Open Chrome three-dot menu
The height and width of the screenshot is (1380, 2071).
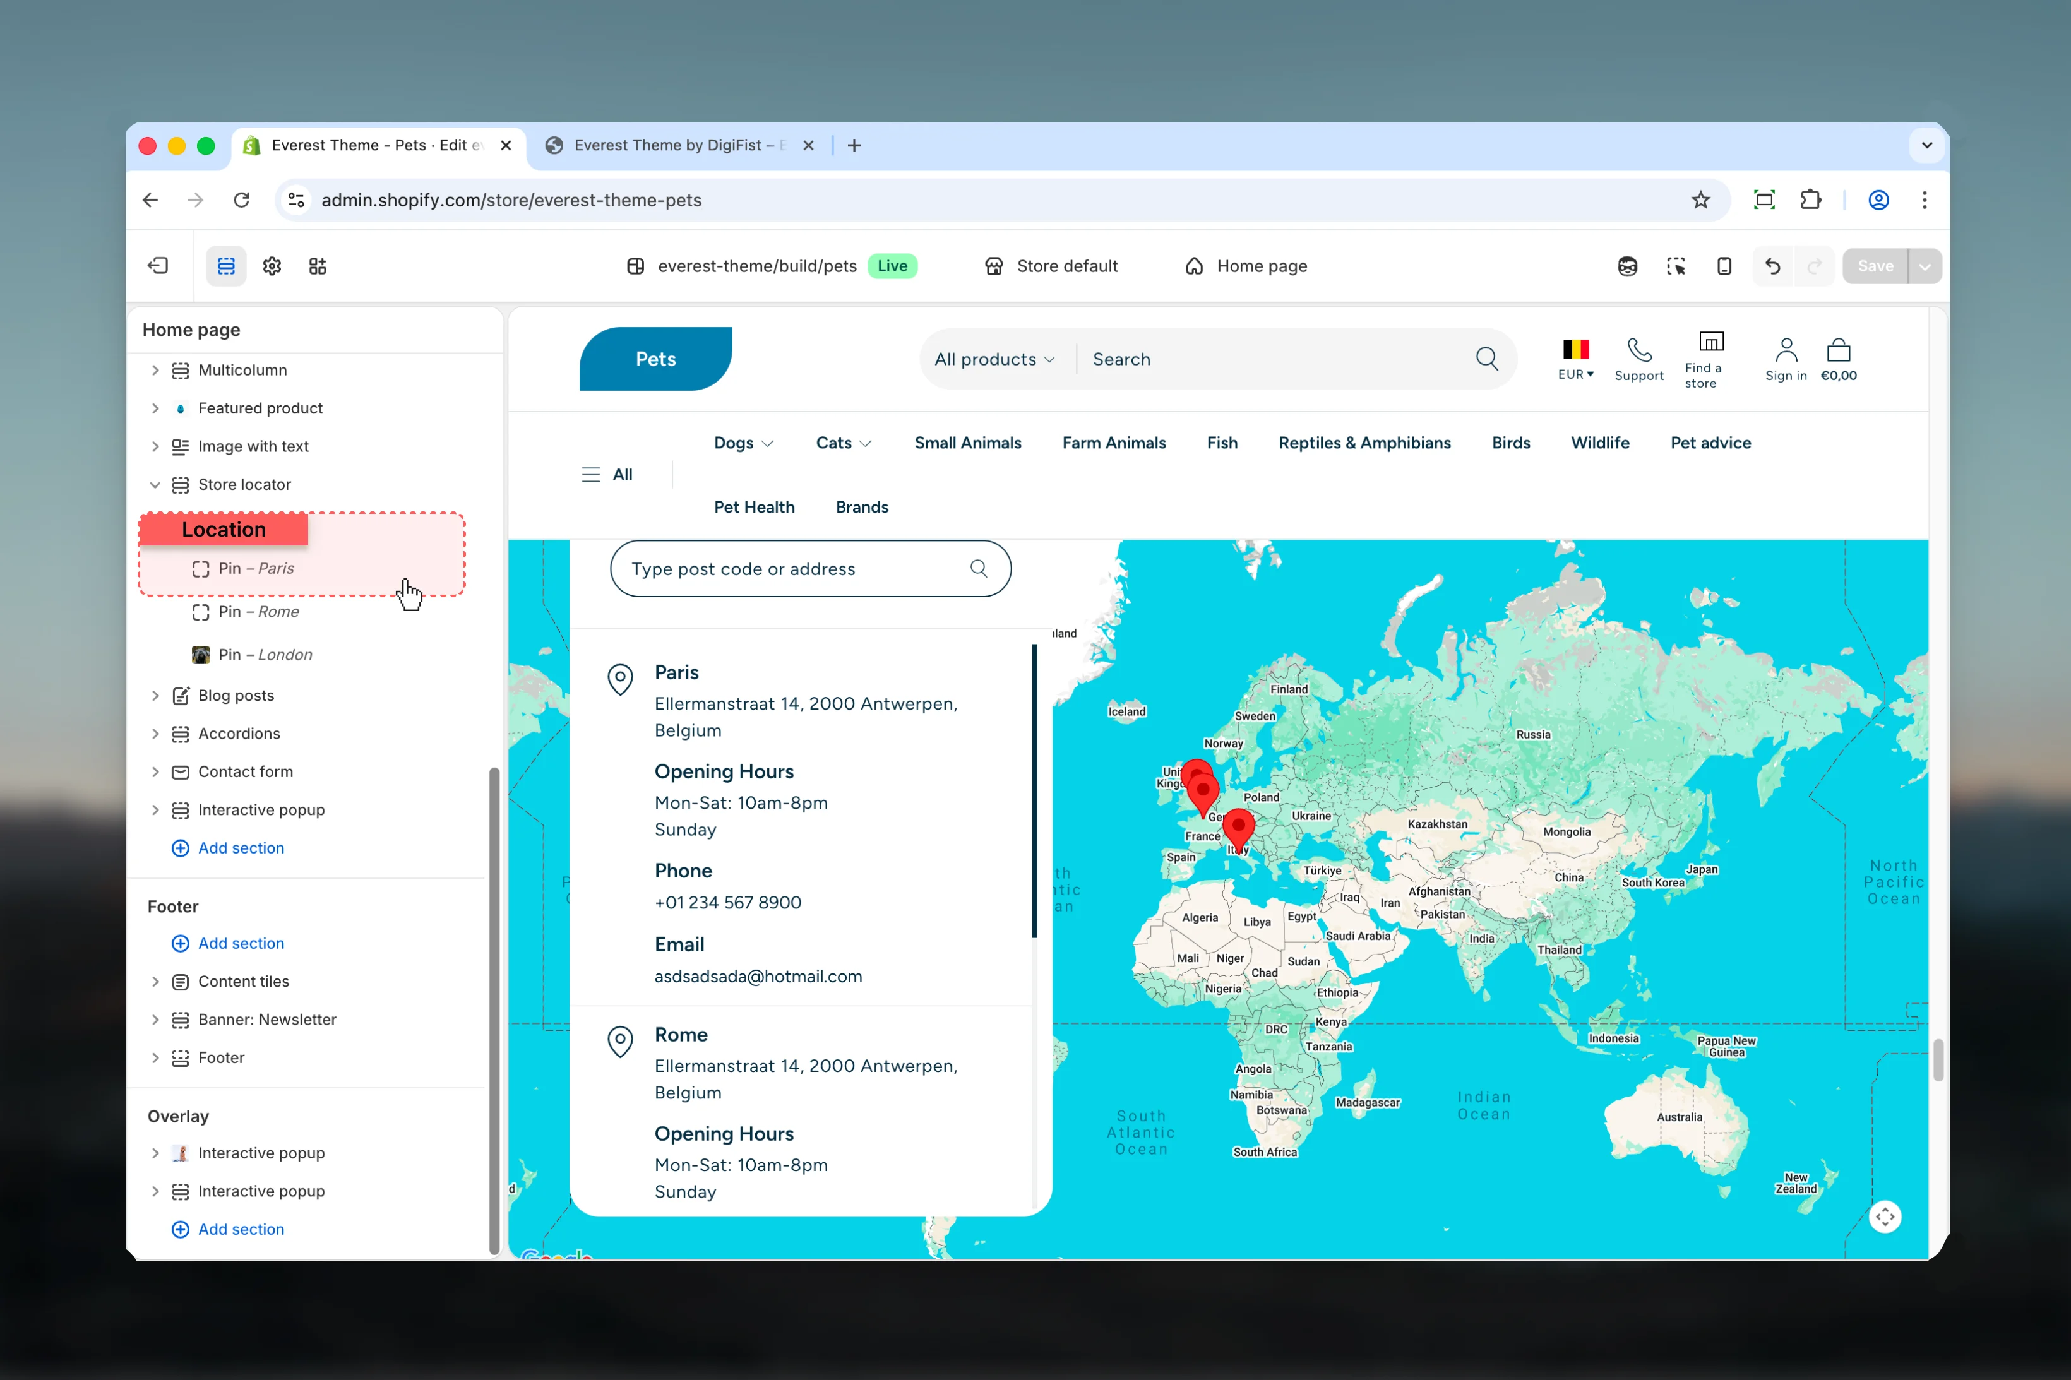pos(1924,199)
